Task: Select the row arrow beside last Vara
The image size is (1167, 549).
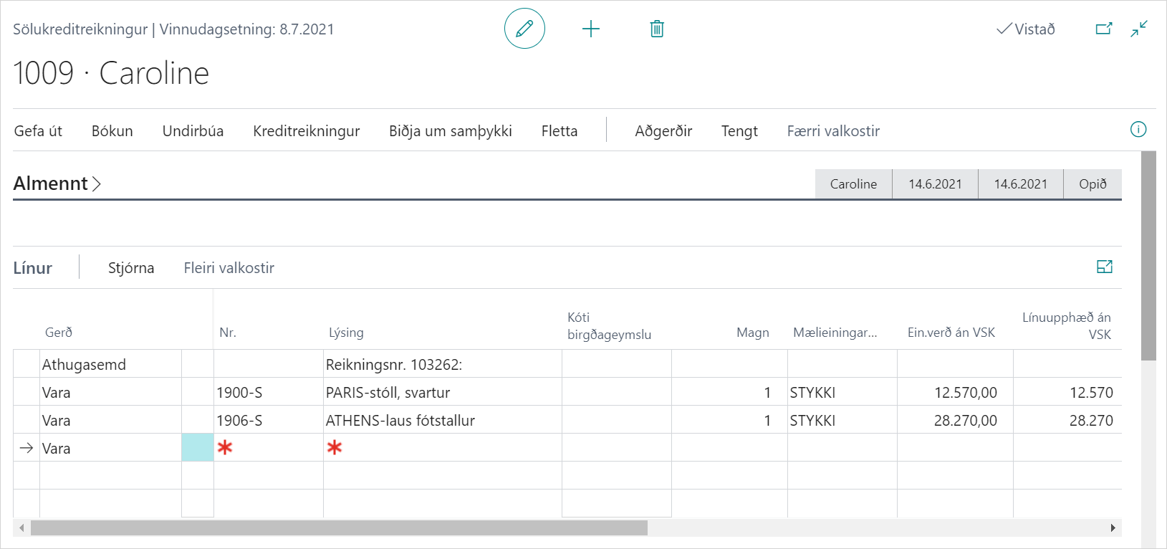Action: [27, 448]
